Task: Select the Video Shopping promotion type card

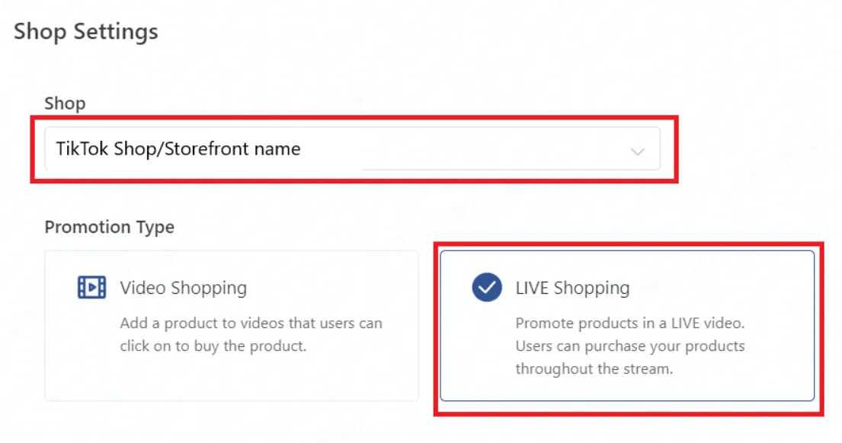Action: (x=232, y=326)
